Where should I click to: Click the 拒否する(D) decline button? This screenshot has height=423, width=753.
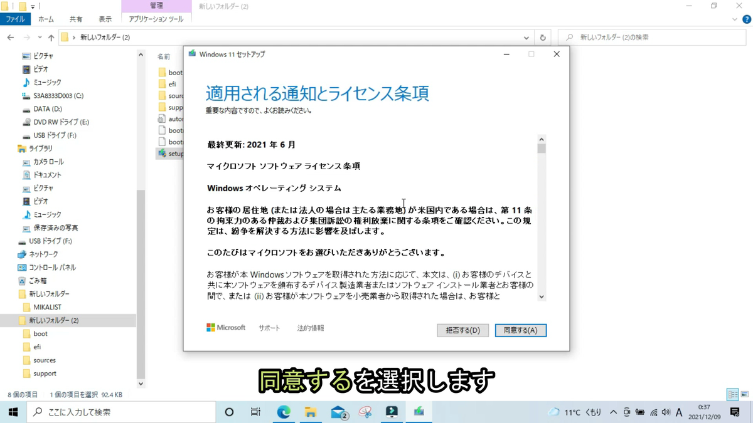pos(462,330)
